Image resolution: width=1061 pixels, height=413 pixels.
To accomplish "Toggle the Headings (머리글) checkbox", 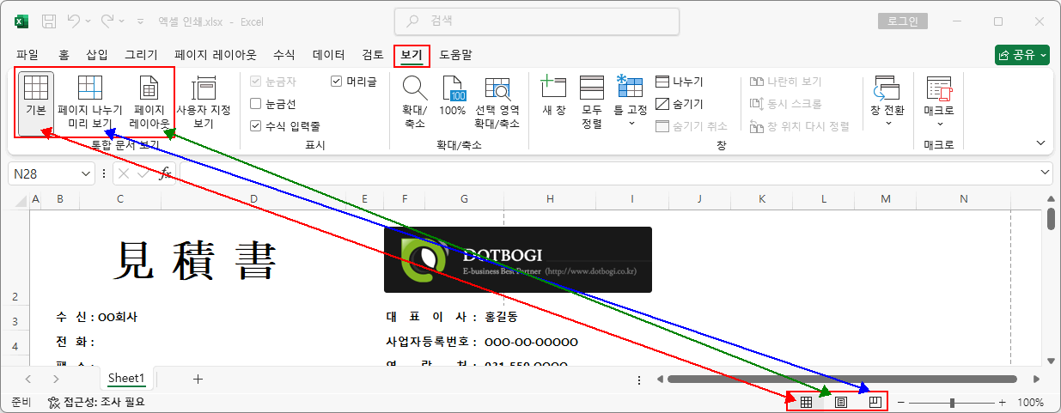I will point(353,82).
